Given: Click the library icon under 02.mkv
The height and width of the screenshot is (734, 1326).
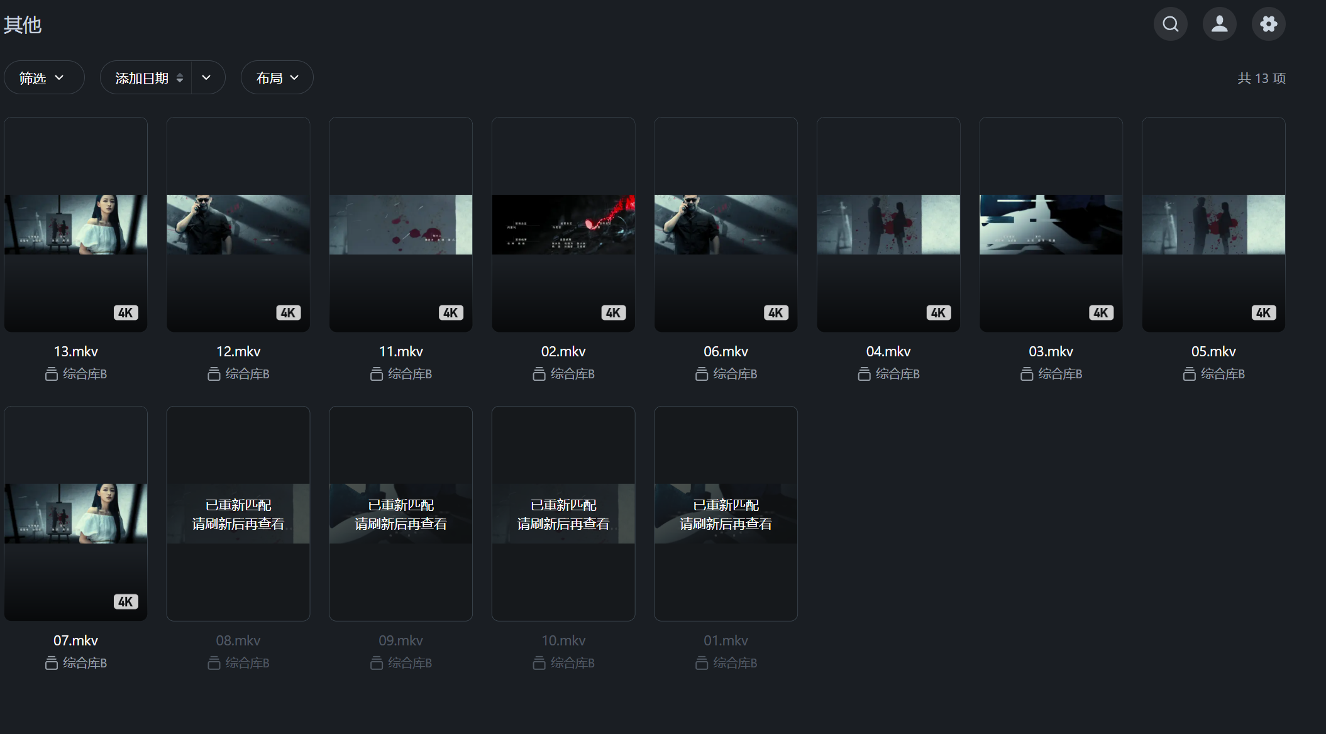Looking at the screenshot, I should pyautogui.click(x=539, y=375).
